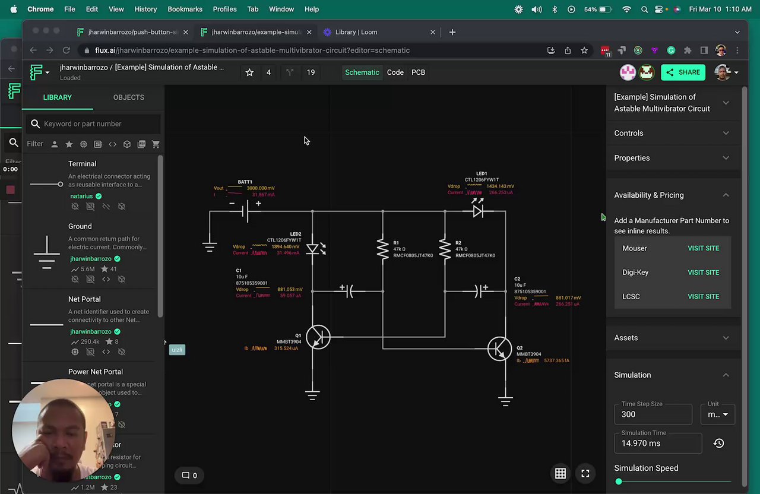Click the Simulation Speed slider handle
This screenshot has height=494, width=760.
tap(619, 482)
